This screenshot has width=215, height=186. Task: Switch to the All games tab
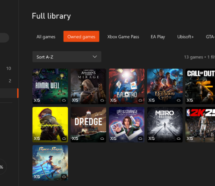point(46,37)
